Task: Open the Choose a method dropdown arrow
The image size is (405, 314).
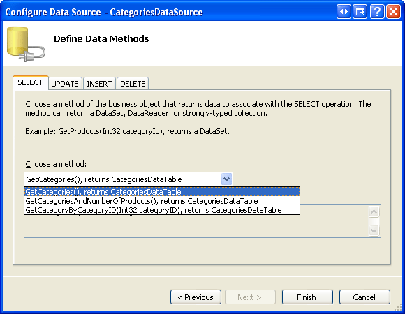Action: click(226, 179)
